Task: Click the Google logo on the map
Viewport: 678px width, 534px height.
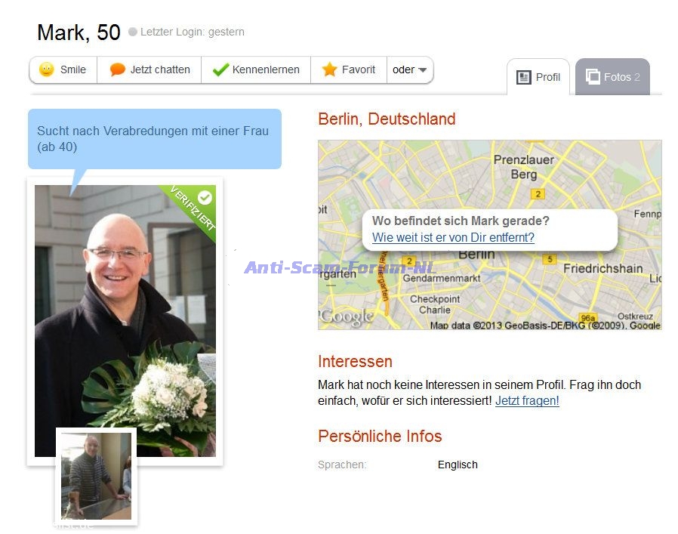Action: pos(347,317)
